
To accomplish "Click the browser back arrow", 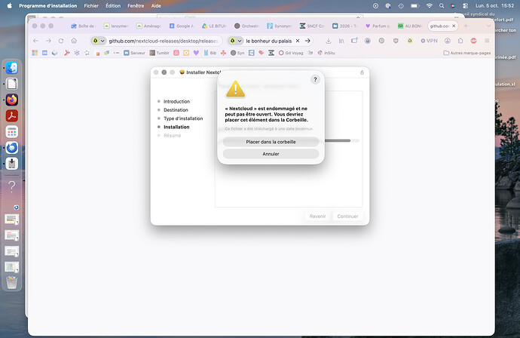I will click(x=36, y=41).
